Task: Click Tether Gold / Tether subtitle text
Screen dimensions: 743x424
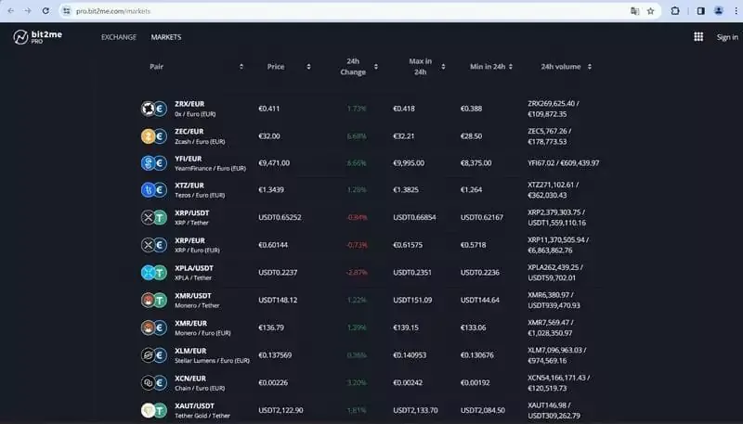Action: (x=202, y=416)
